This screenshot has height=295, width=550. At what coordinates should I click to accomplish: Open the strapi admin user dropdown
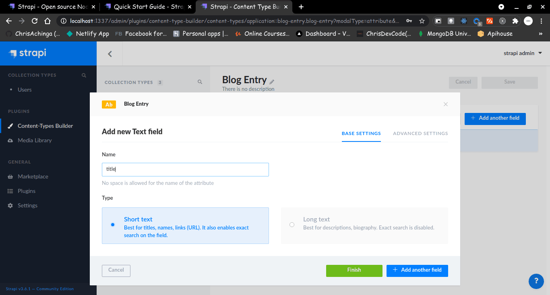523,53
